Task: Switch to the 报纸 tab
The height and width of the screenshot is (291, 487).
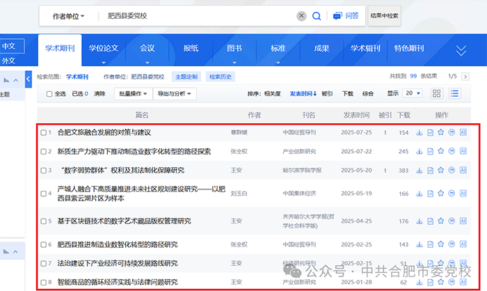Action: 191,48
